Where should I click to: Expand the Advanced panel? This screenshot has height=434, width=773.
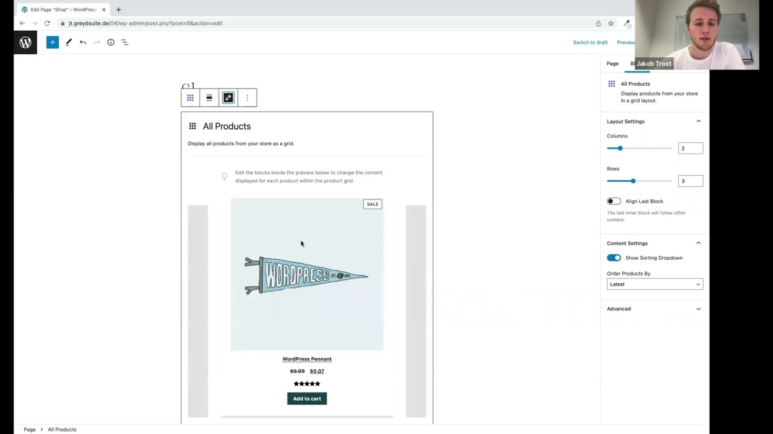[655, 309]
